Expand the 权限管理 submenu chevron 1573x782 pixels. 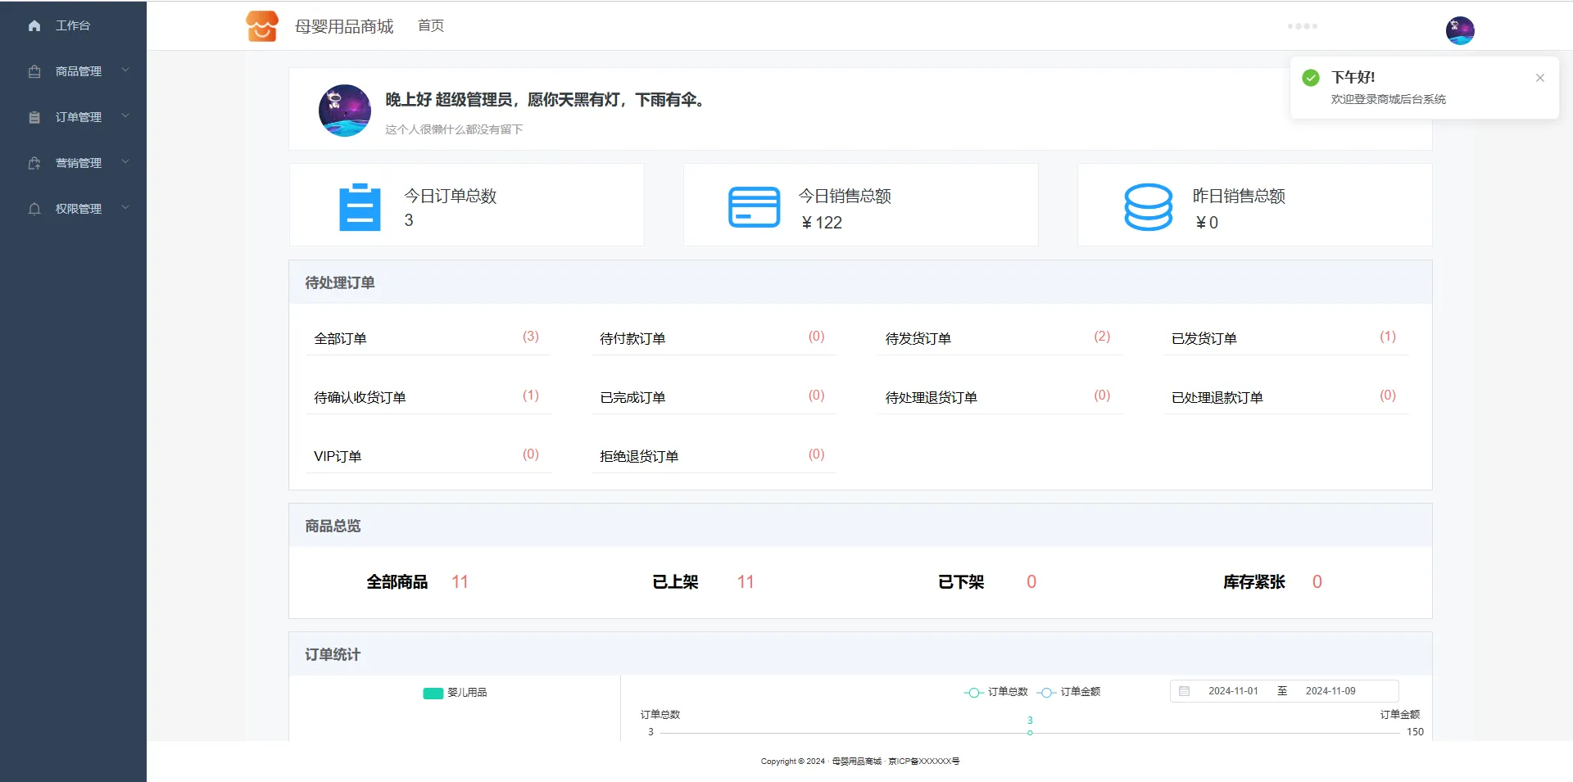pyautogui.click(x=125, y=208)
